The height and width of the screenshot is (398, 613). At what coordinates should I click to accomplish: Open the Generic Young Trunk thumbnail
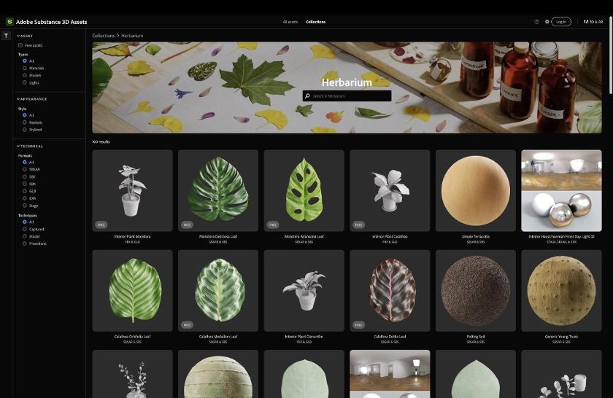[561, 291]
